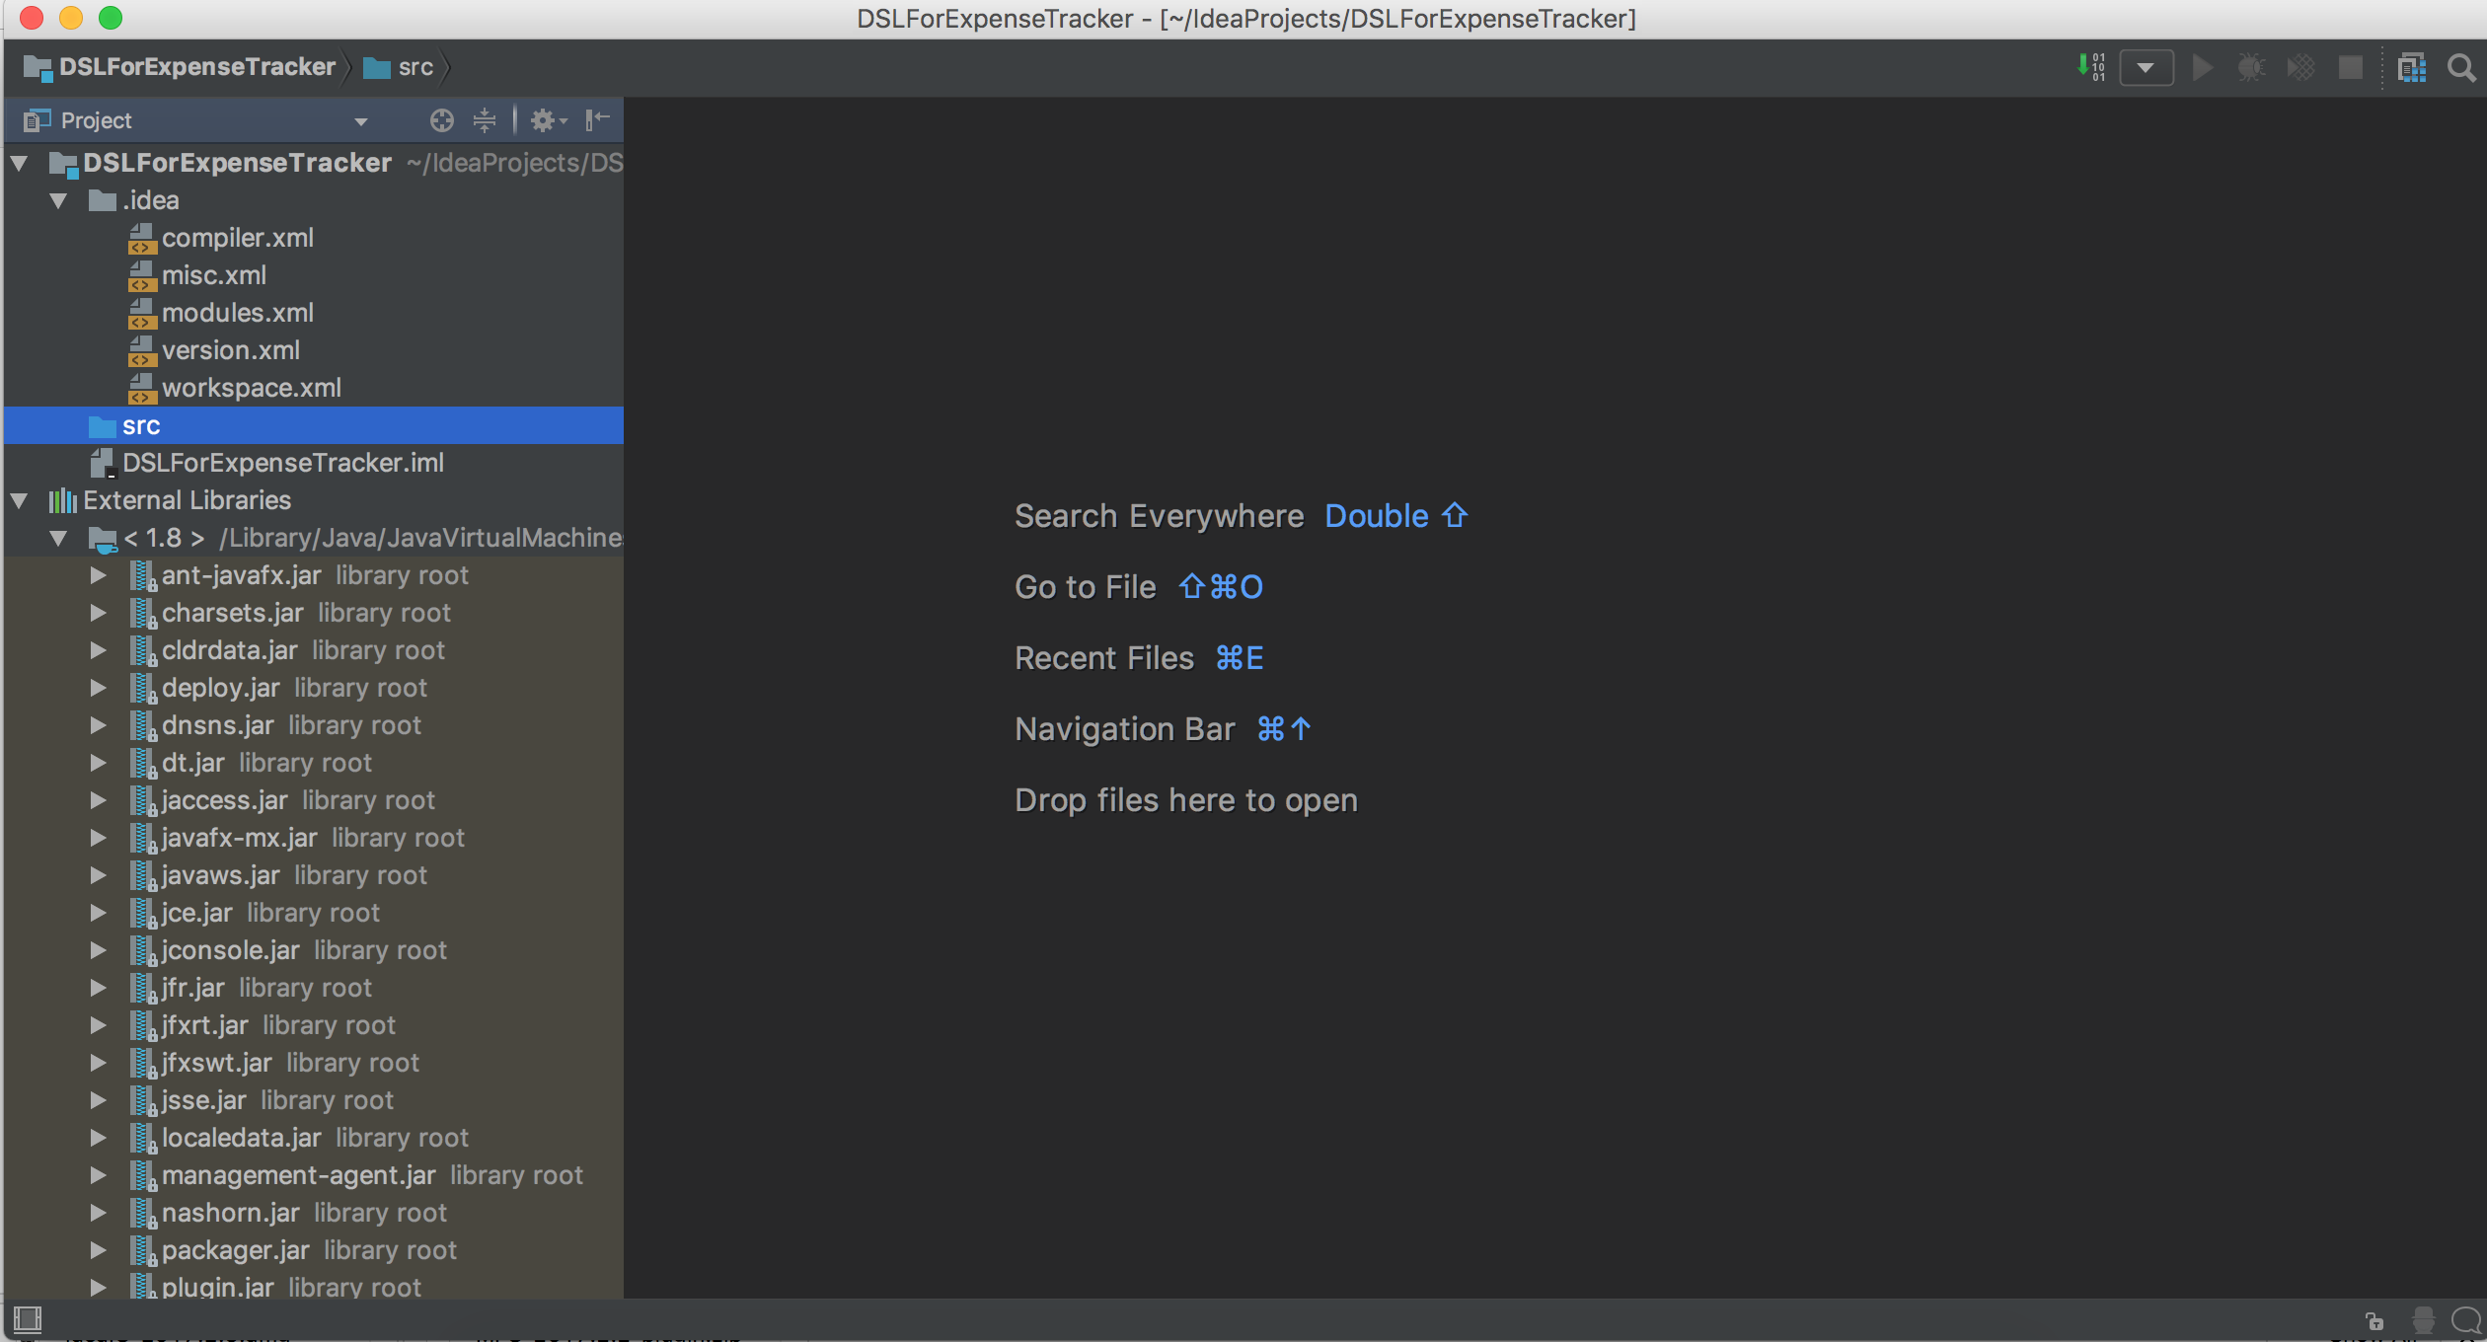Image resolution: width=2487 pixels, height=1342 pixels.
Task: Open the Project view type dropdown
Action: 360,121
